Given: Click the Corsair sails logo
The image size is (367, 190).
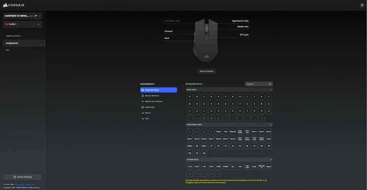Looking at the screenshot, I should 6,5.
